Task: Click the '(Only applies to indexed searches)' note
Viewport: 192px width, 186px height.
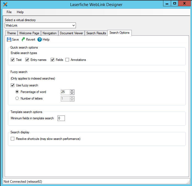Action: 33,78
